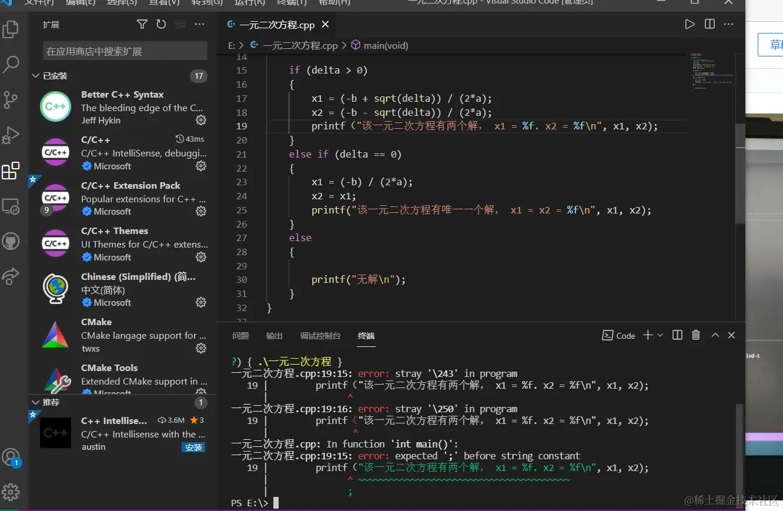The width and height of the screenshot is (783, 511).
Task: Switch to the 调试控制台 tab
Action: pos(320,336)
